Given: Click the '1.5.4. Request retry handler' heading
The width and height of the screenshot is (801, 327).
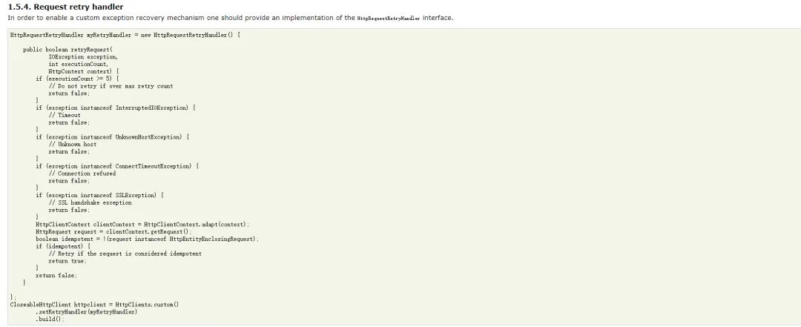Looking at the screenshot, I should [66, 7].
